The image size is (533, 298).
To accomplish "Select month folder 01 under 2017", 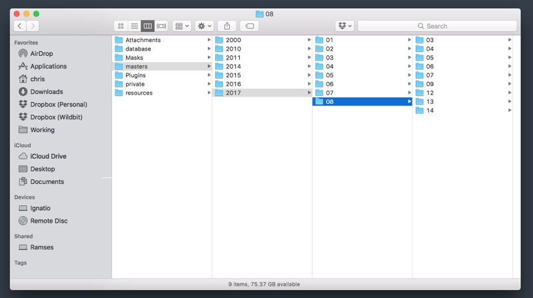I will coord(362,40).
